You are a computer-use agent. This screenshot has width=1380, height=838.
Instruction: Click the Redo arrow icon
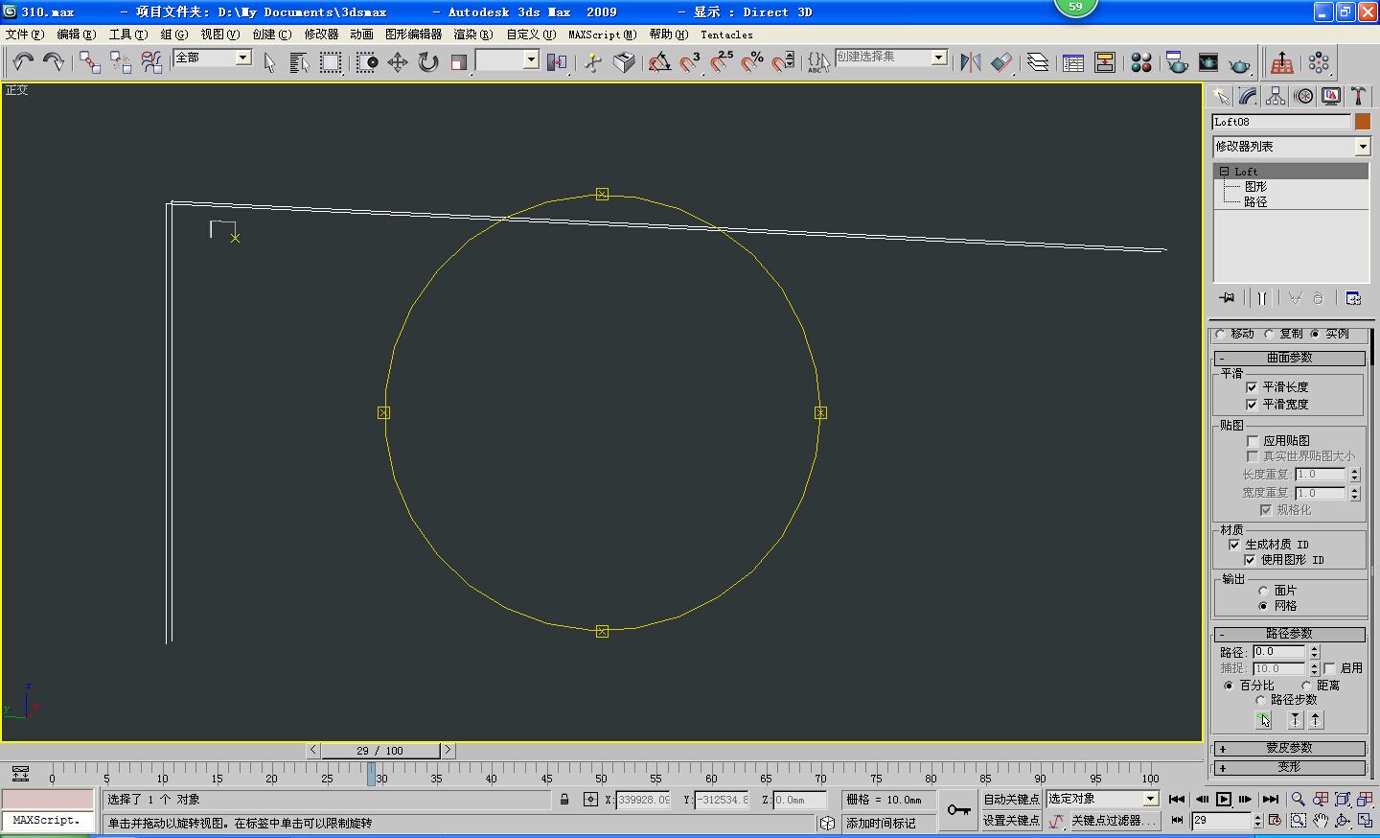[54, 62]
